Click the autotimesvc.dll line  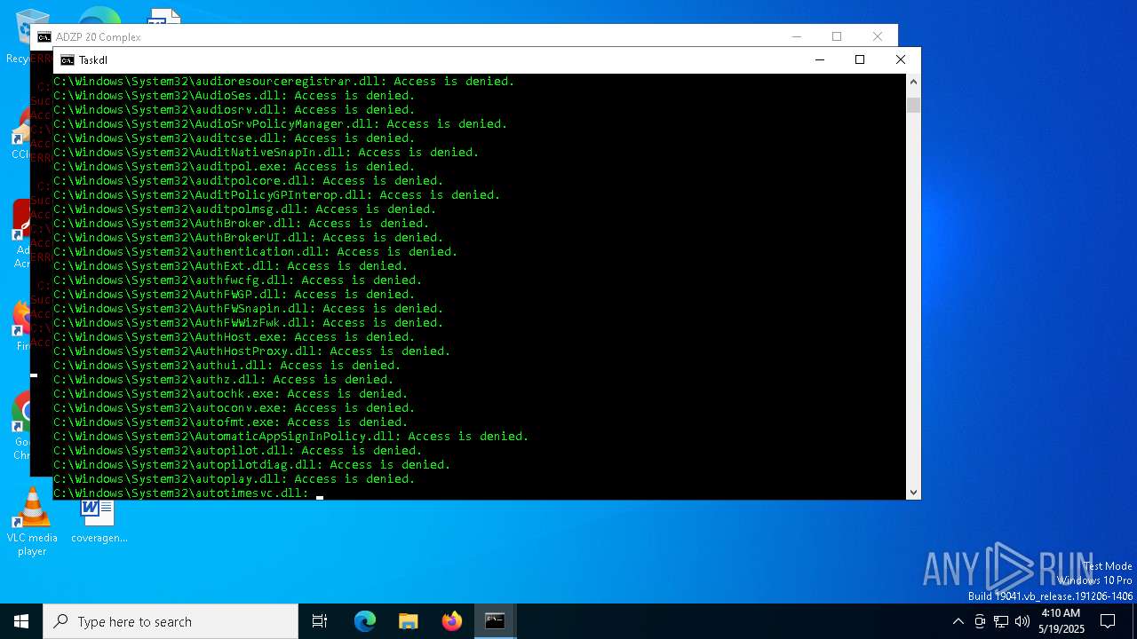pyautogui.click(x=181, y=493)
